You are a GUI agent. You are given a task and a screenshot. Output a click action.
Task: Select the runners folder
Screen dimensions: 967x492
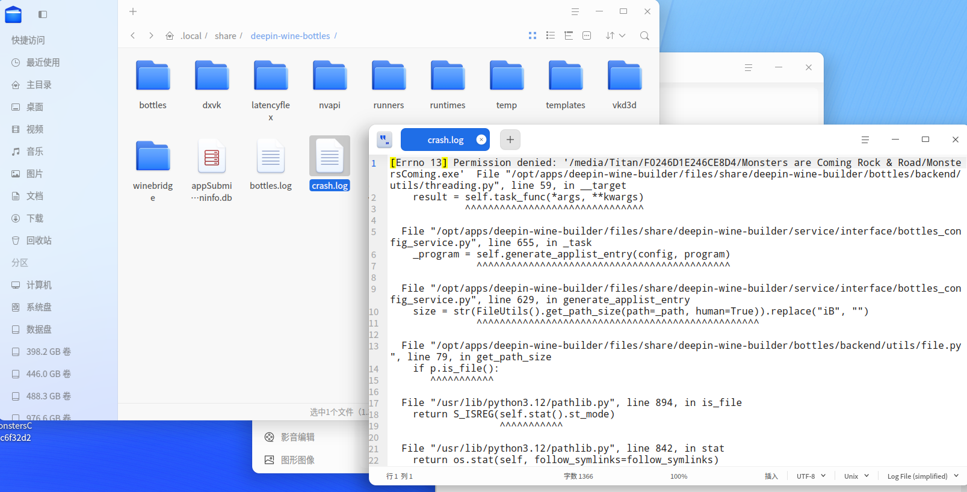[389, 85]
